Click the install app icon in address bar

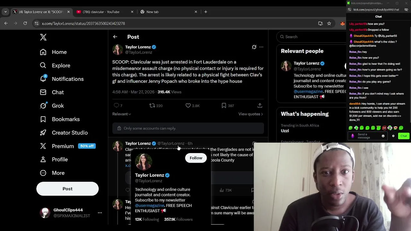[x=320, y=23]
